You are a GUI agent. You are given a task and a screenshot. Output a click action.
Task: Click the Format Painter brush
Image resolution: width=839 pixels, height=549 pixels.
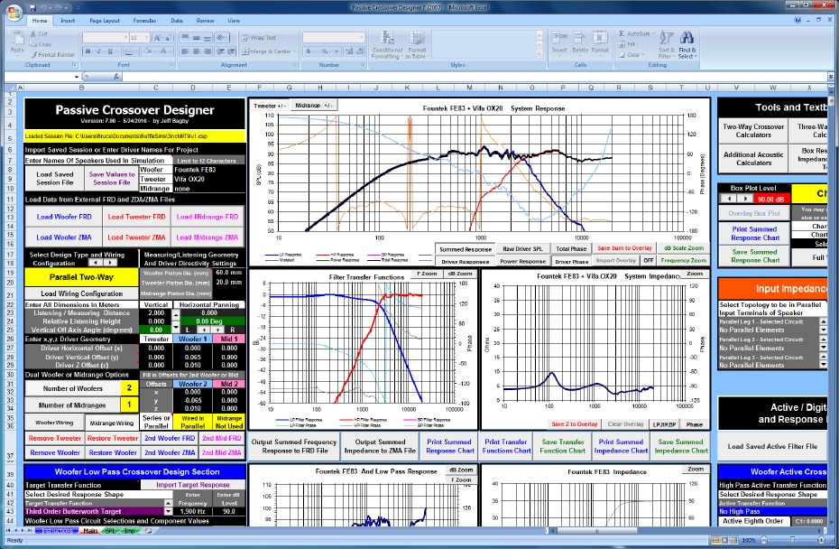[x=33, y=55]
